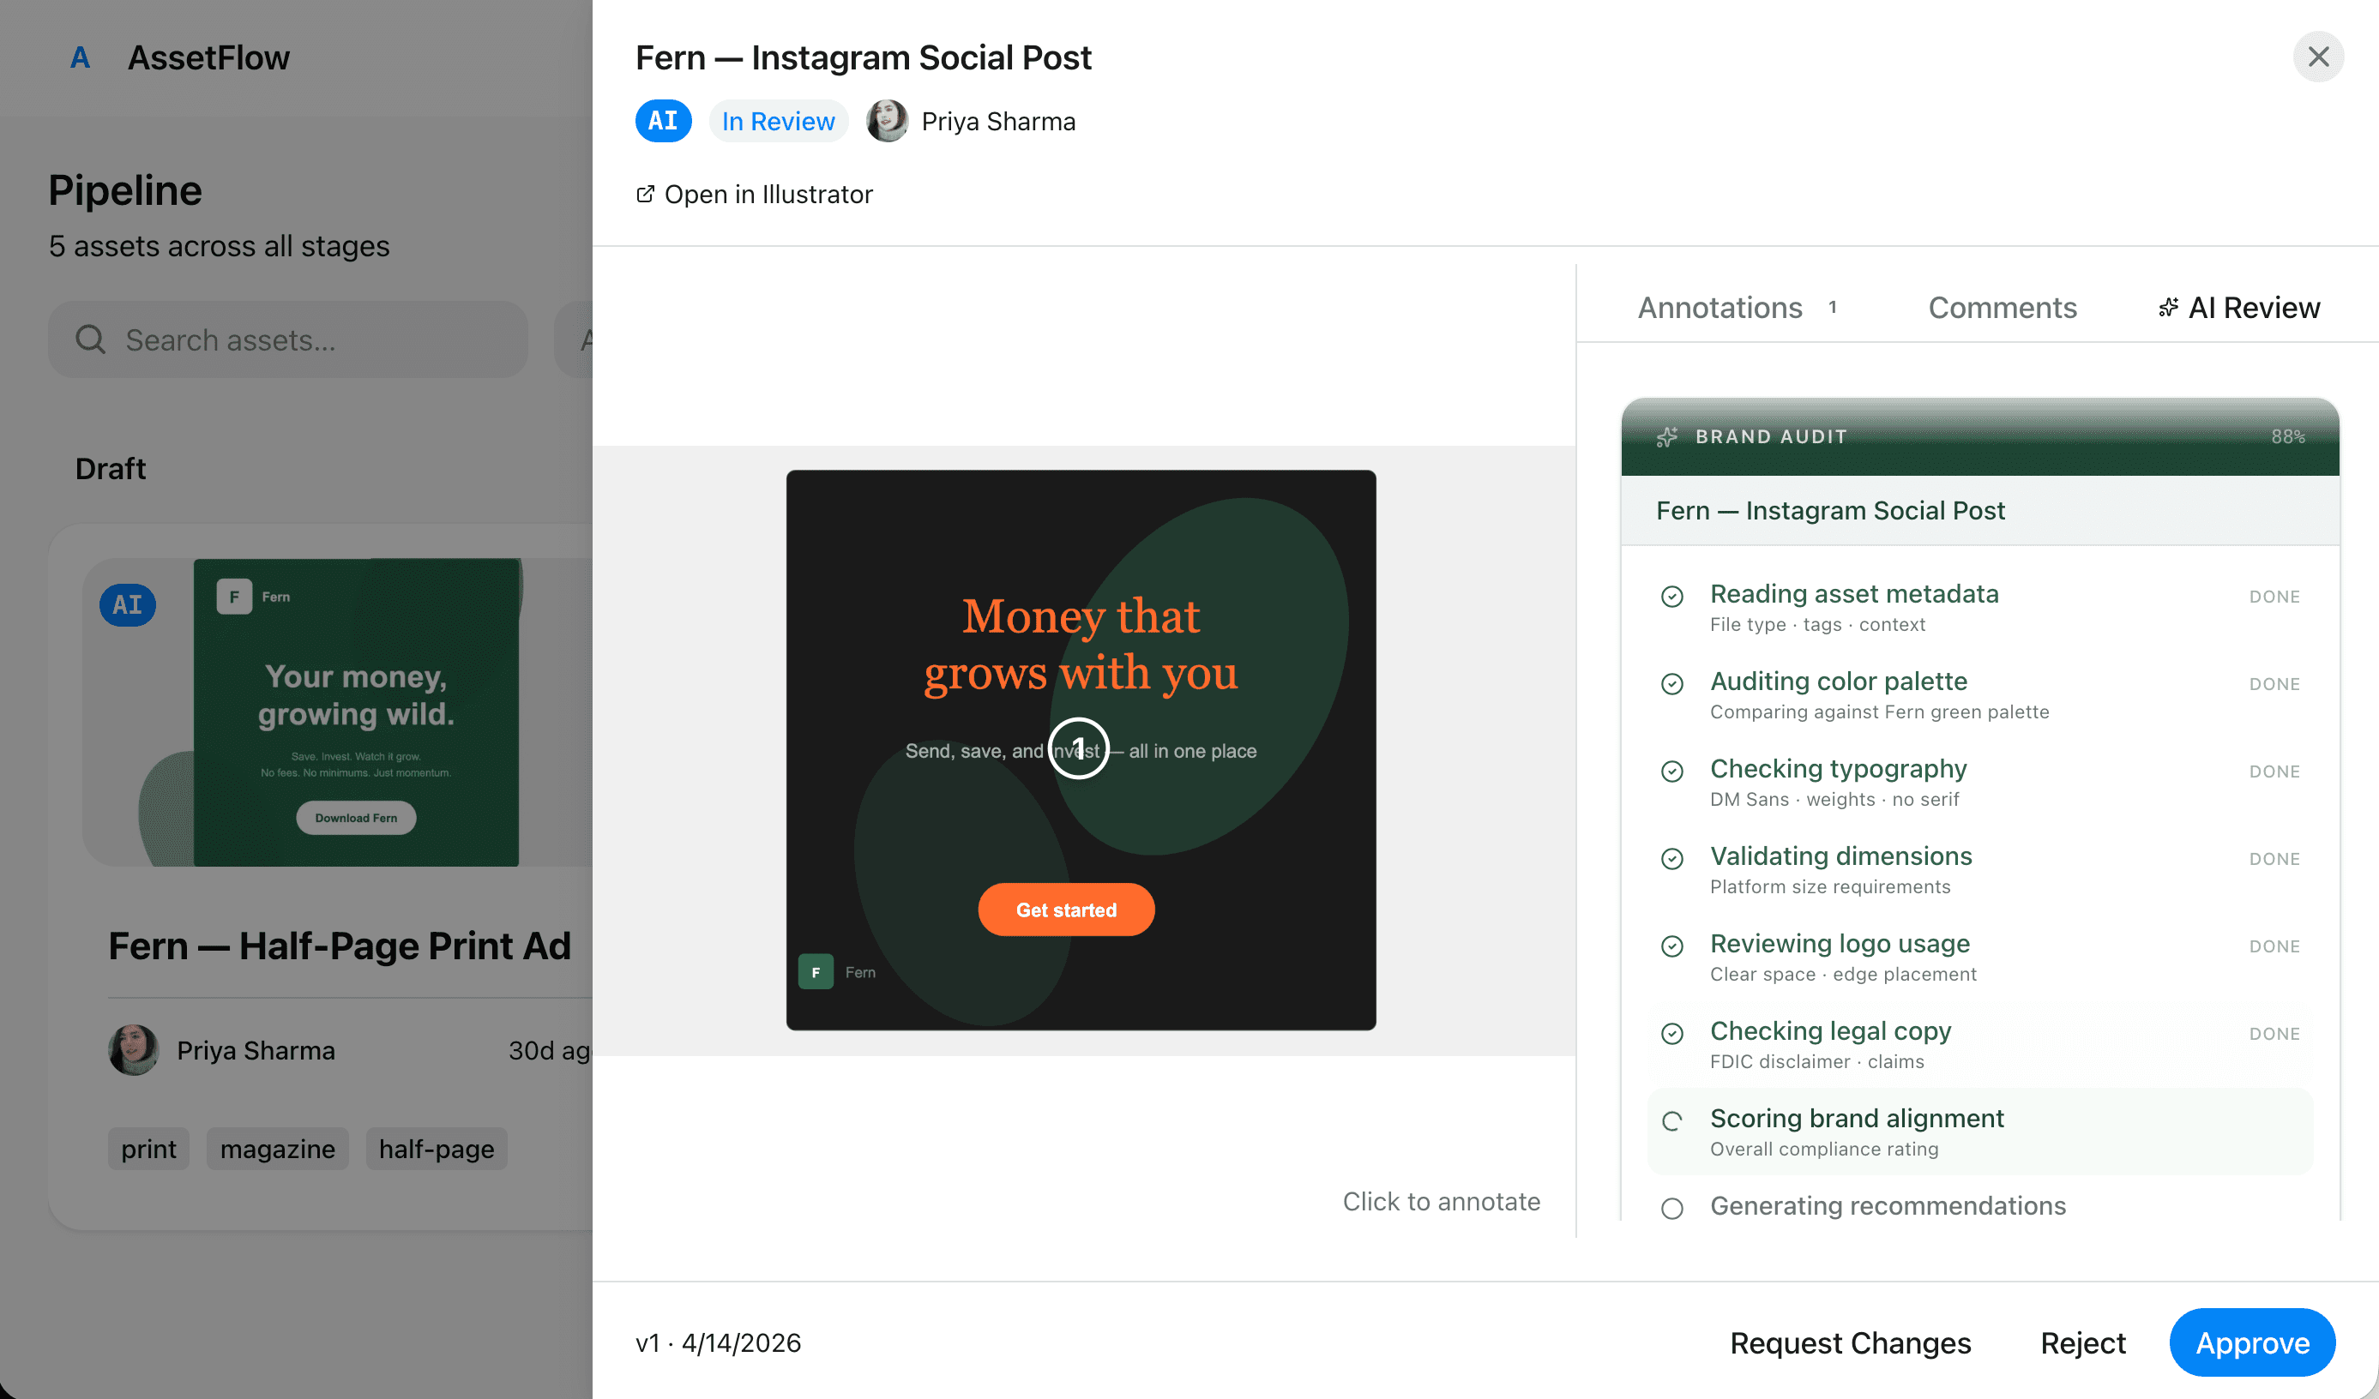
Task: Click the print tag
Action: click(148, 1149)
